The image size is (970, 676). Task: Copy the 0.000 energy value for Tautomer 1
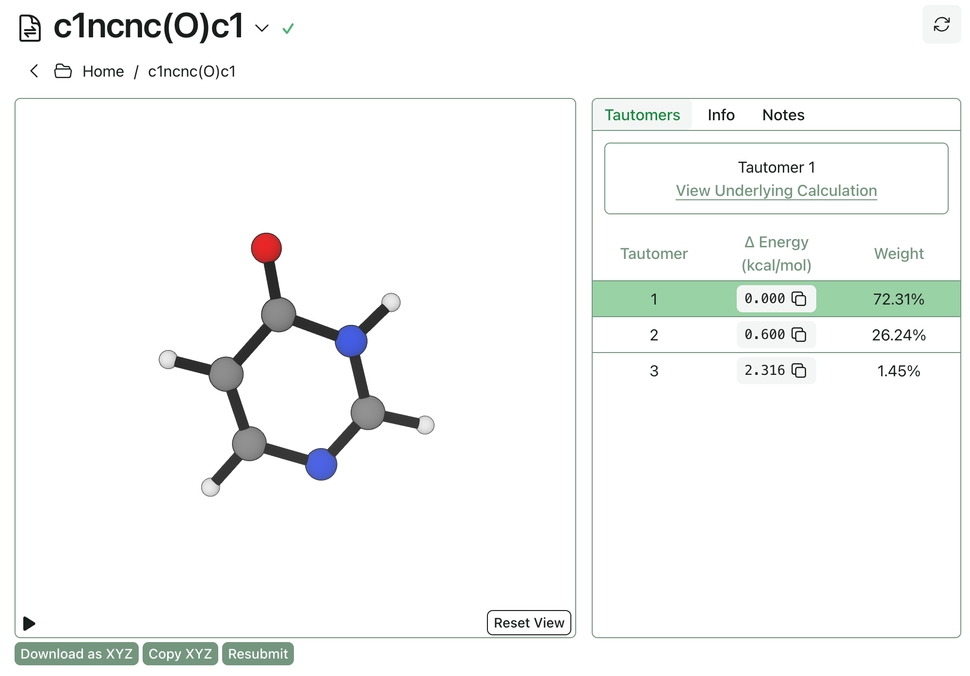pyautogui.click(x=799, y=299)
